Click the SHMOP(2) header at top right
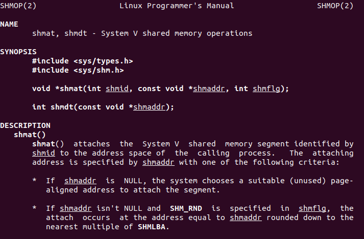 [335, 6]
